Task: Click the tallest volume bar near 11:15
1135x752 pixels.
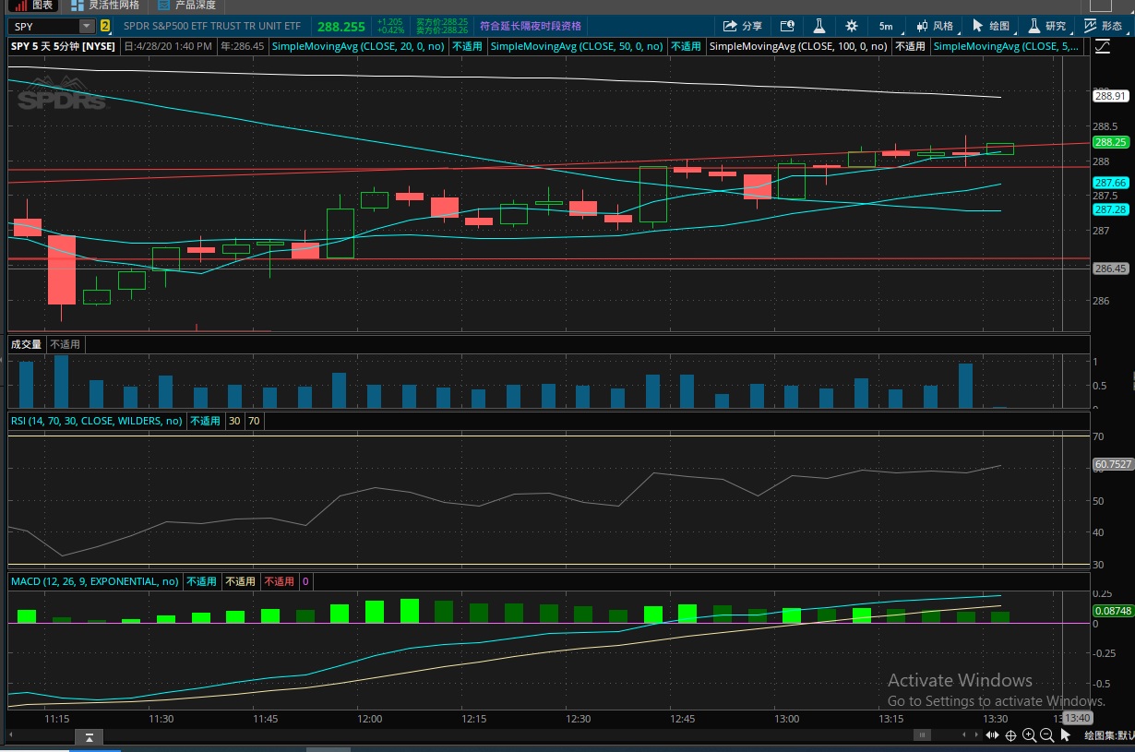Action: pos(62,381)
